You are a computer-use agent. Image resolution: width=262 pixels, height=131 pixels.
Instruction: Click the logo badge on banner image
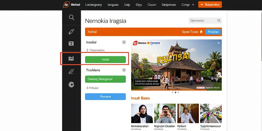(135, 43)
